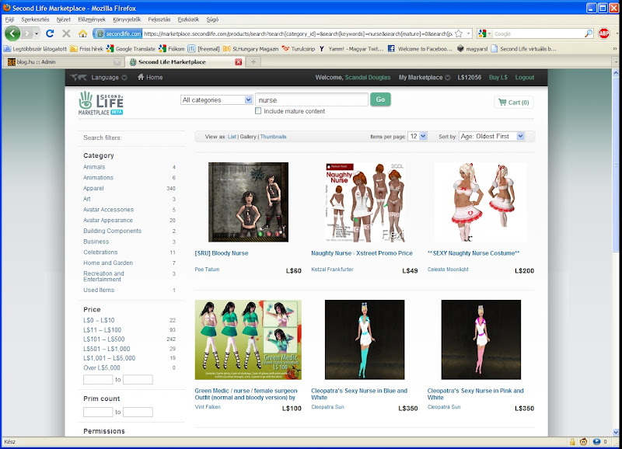Open the shopping cart icon
Image resolution: width=622 pixels, height=449 pixels.
(x=502, y=103)
